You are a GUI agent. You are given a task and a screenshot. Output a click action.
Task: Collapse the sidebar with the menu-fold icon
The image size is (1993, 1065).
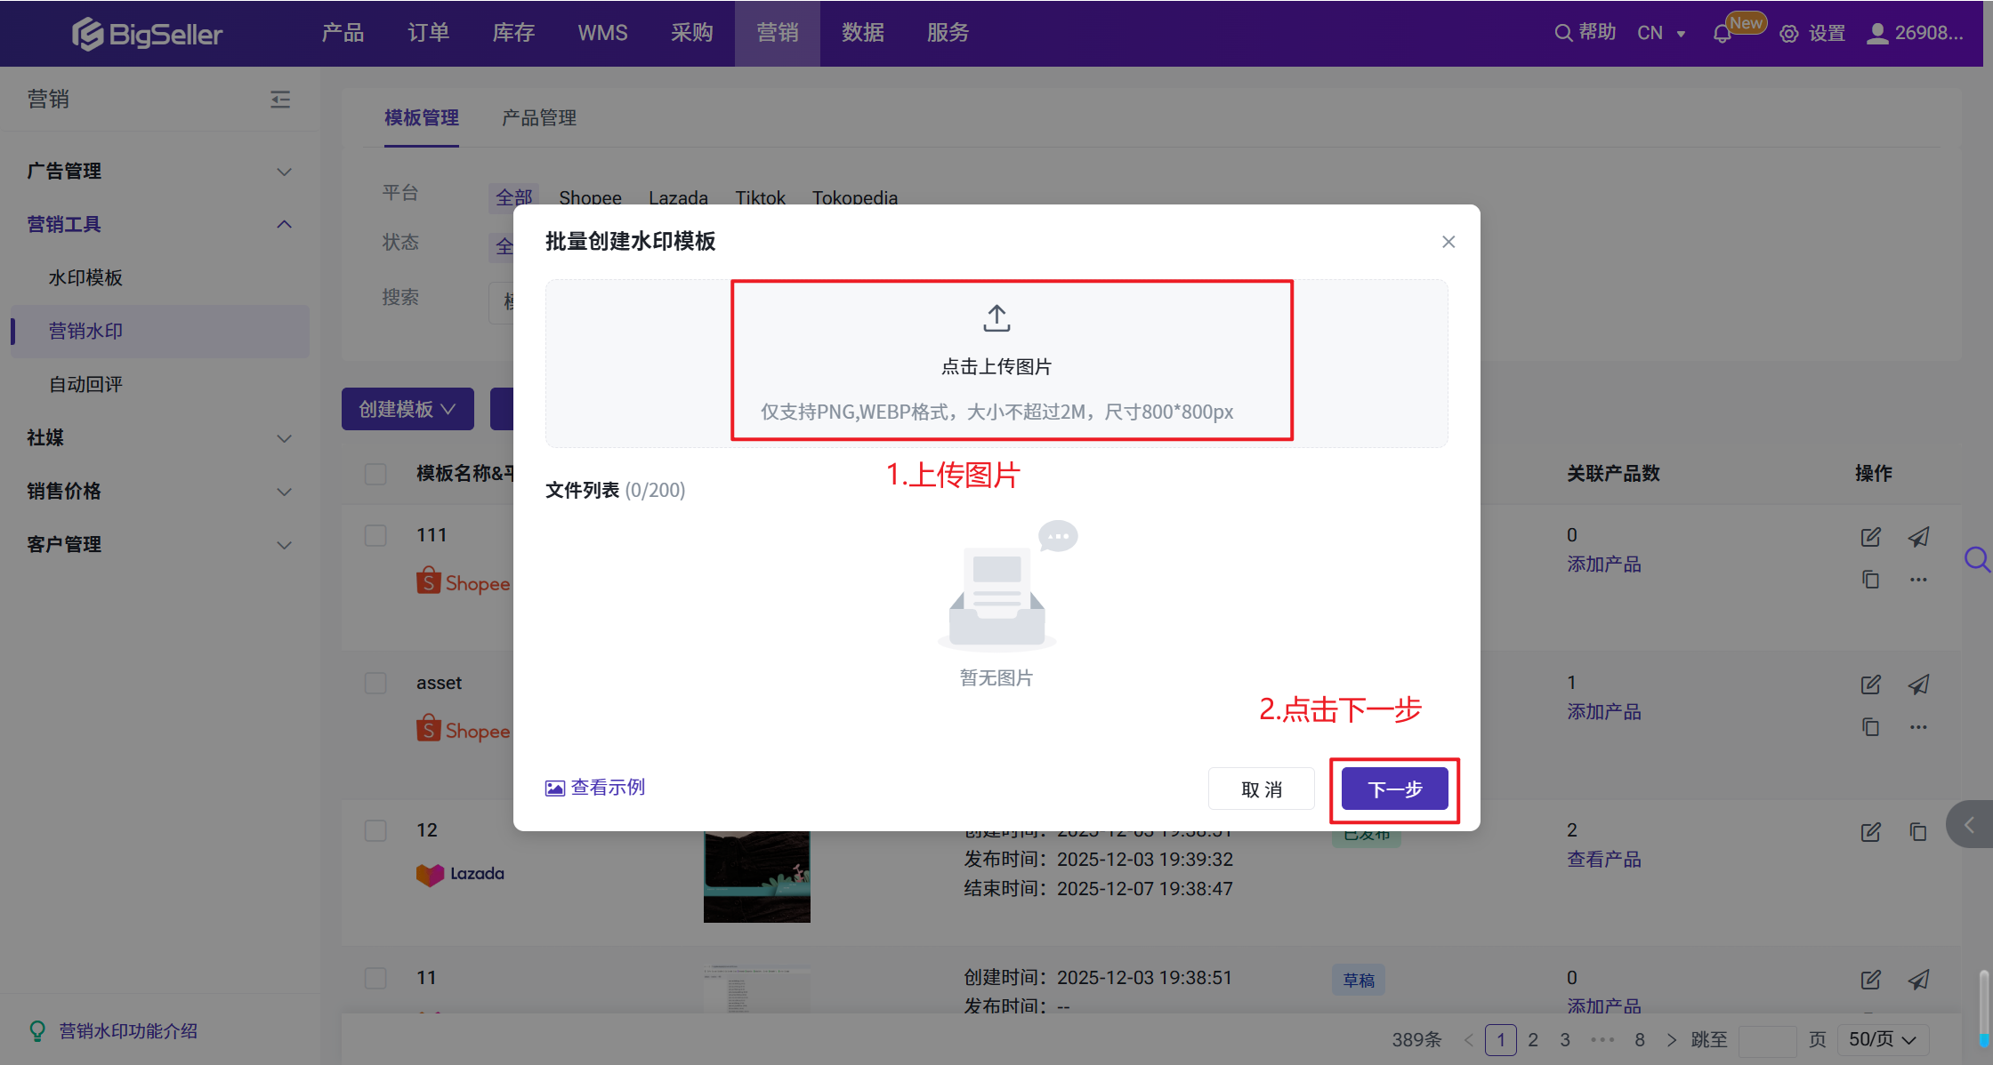[280, 100]
